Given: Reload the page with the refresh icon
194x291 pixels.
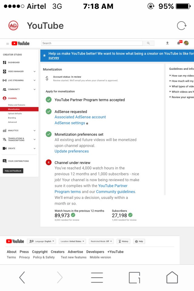Looking at the screenshot, I should click(182, 25).
